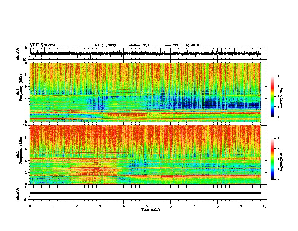Click time axis tick label "1"
Viewport: 298px width, 231px height.
(x=53, y=206)
